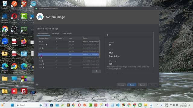Open the help question mark icon
The image size is (193, 108).
(37, 85)
